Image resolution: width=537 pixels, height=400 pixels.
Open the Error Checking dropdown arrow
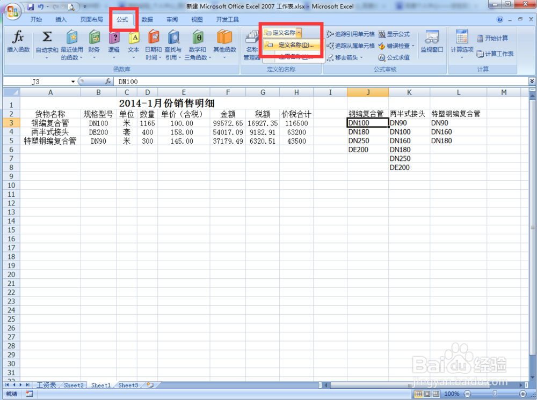413,46
